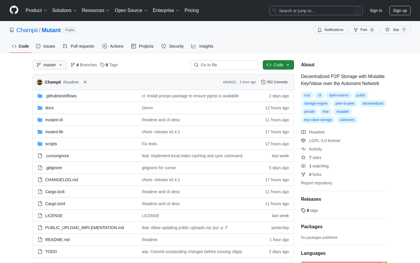Click the fork icon beside 0 forks

303,174
